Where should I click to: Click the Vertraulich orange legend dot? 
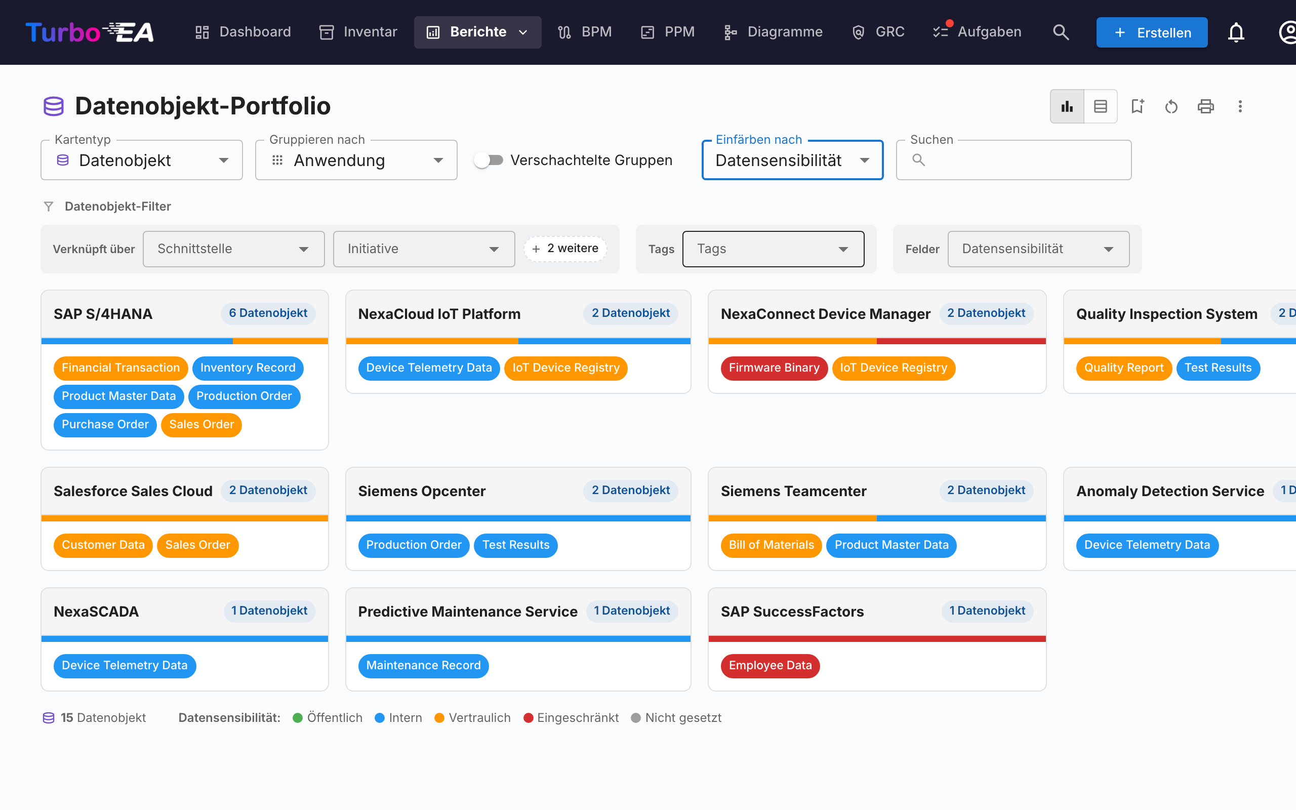click(439, 718)
